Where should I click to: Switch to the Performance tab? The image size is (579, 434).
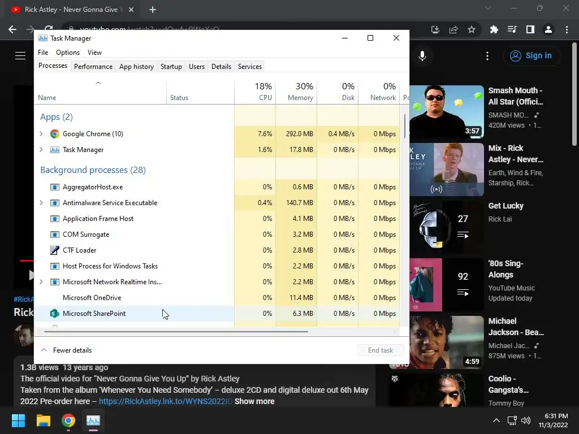93,67
